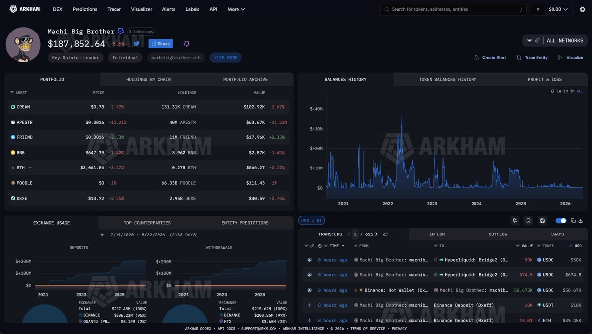
Task: Click the alert bell icon above the transfers table
Action: tap(514, 220)
